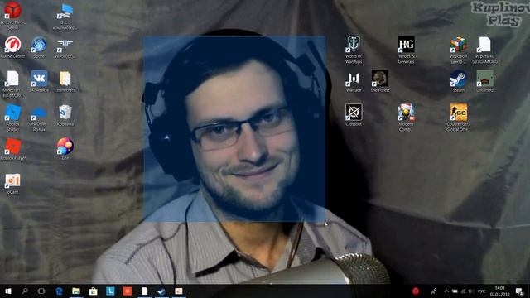Select the minecraft folder on desktop

pos(65,81)
